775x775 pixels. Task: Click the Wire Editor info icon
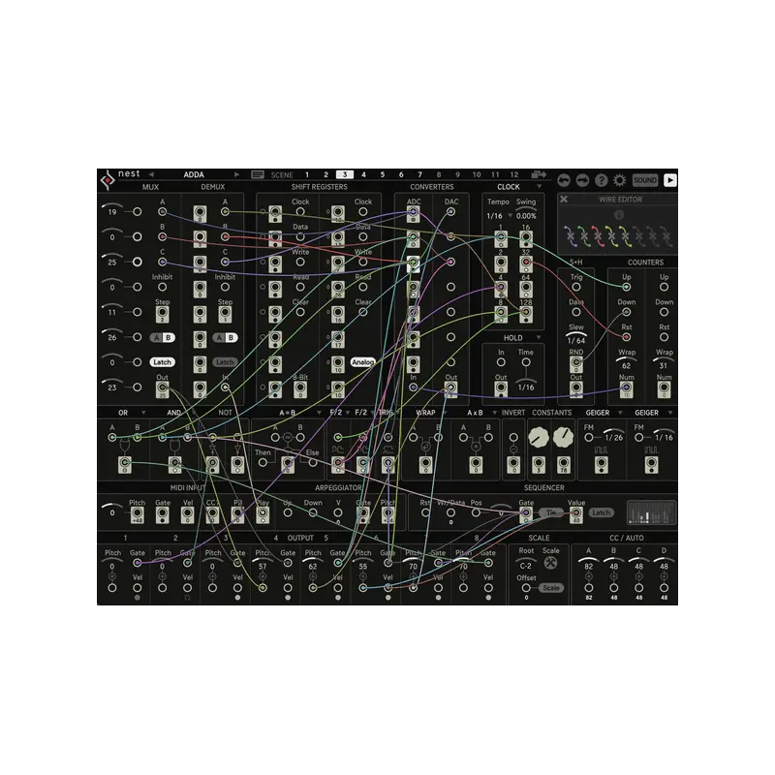(x=618, y=215)
